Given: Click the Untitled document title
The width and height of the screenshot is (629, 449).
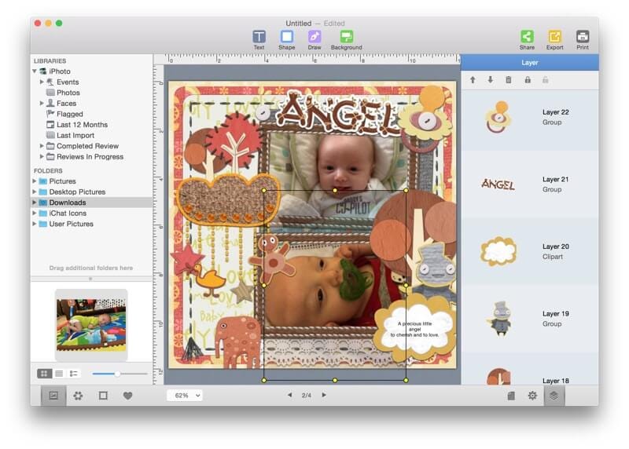Looking at the screenshot, I should click(x=298, y=24).
